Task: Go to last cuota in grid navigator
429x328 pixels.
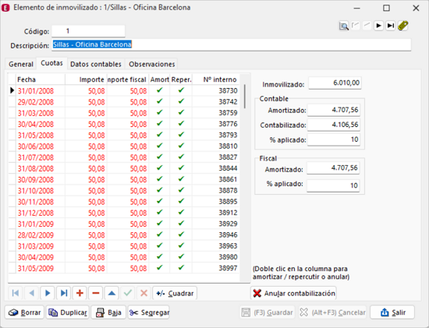Action: pos(64,293)
